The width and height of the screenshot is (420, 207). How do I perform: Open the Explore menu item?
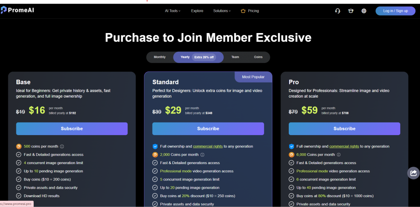click(x=197, y=11)
